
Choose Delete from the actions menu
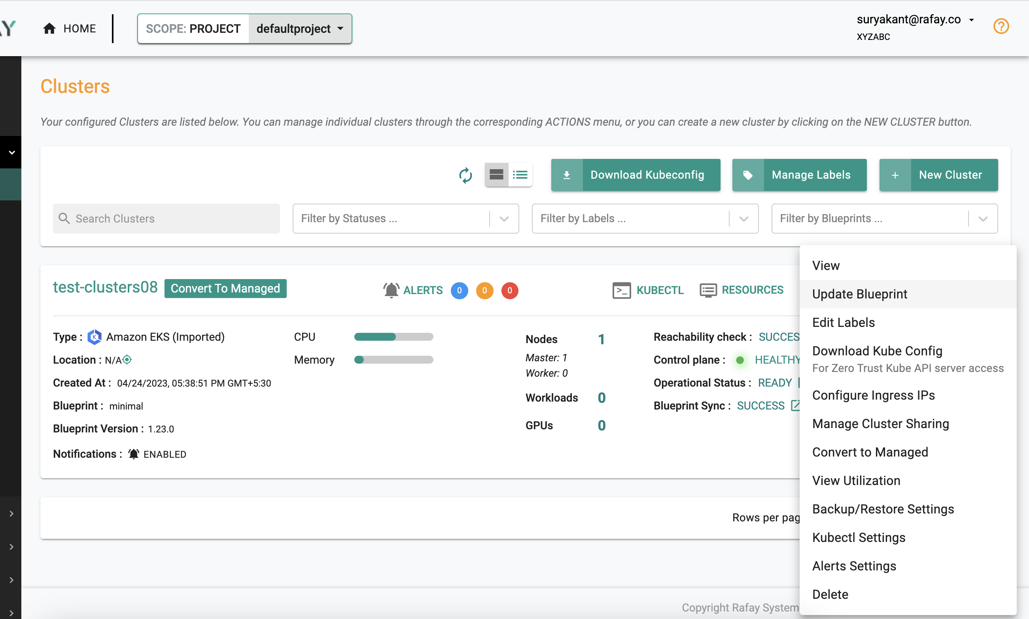click(908, 594)
